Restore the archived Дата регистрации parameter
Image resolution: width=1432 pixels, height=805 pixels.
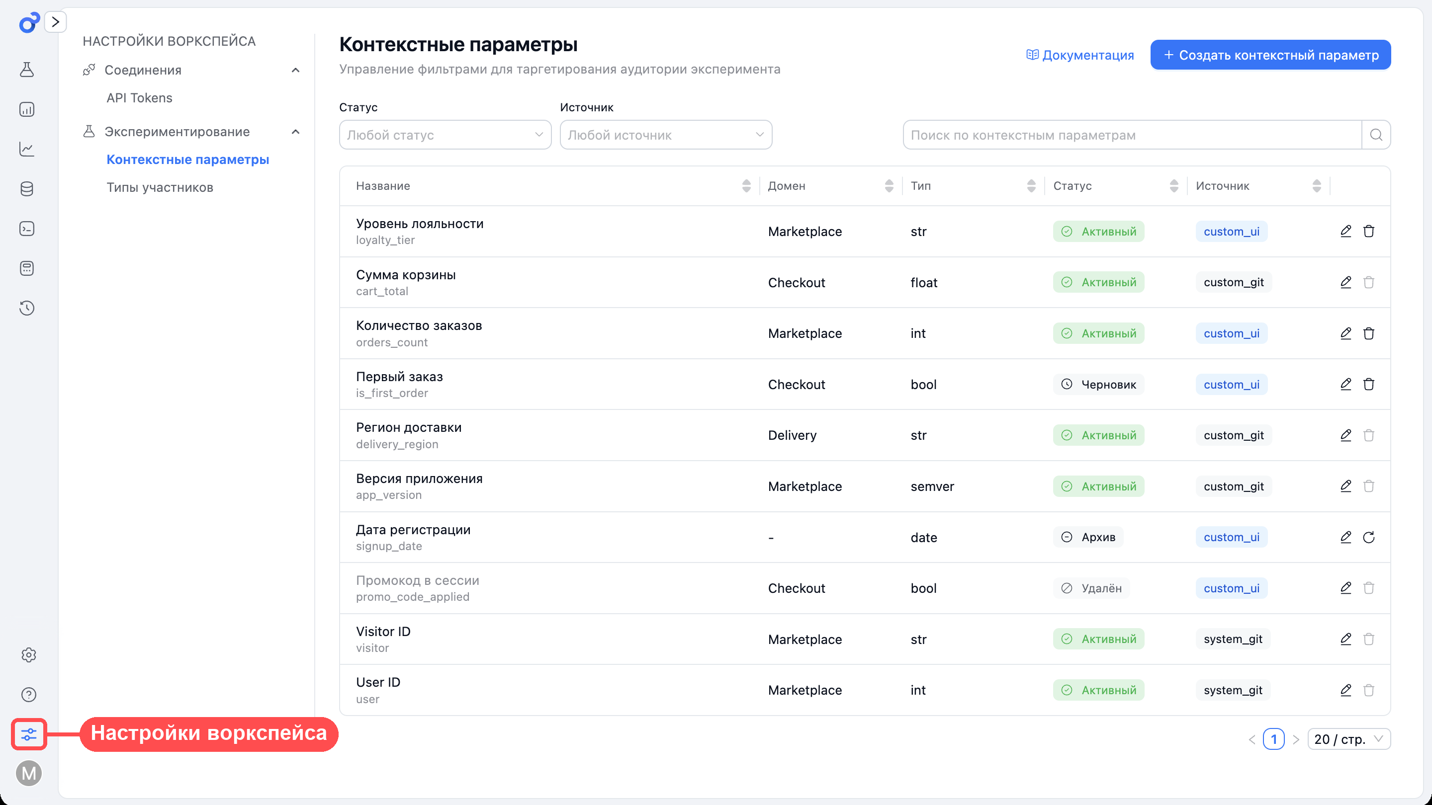click(1369, 537)
